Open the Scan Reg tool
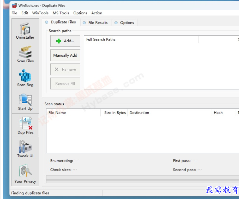This screenshot has width=241, height=199. coord(25,78)
